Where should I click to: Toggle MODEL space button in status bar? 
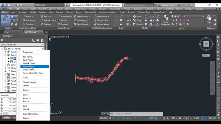[x=104, y=118]
